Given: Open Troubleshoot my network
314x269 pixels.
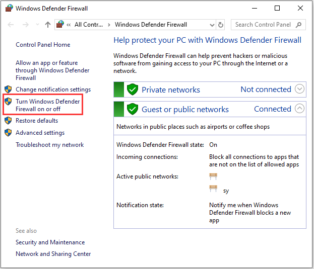Looking at the screenshot, I should 50,145.
